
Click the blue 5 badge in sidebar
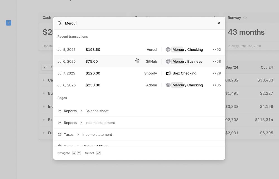pos(8,23)
